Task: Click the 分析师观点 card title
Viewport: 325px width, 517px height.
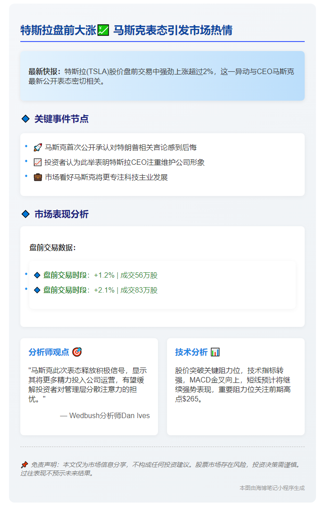Action: coord(49,352)
